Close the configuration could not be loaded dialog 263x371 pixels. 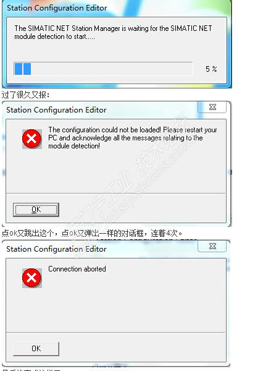(212, 107)
